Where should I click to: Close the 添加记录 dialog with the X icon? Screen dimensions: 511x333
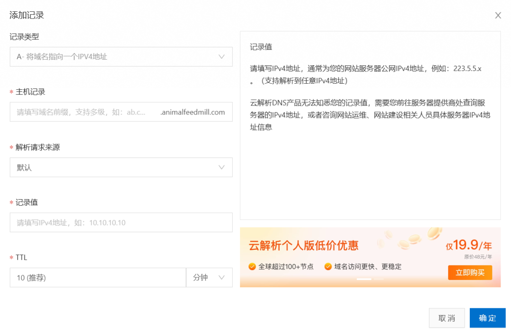[x=498, y=16]
